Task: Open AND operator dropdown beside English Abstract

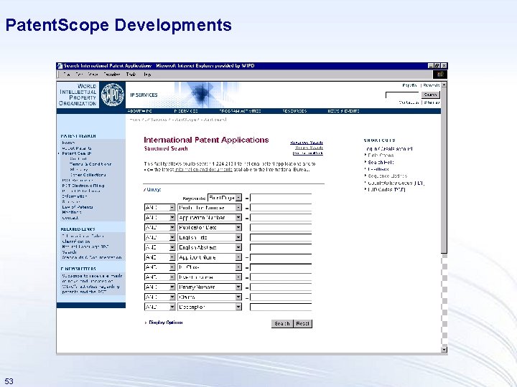Action: [160, 247]
